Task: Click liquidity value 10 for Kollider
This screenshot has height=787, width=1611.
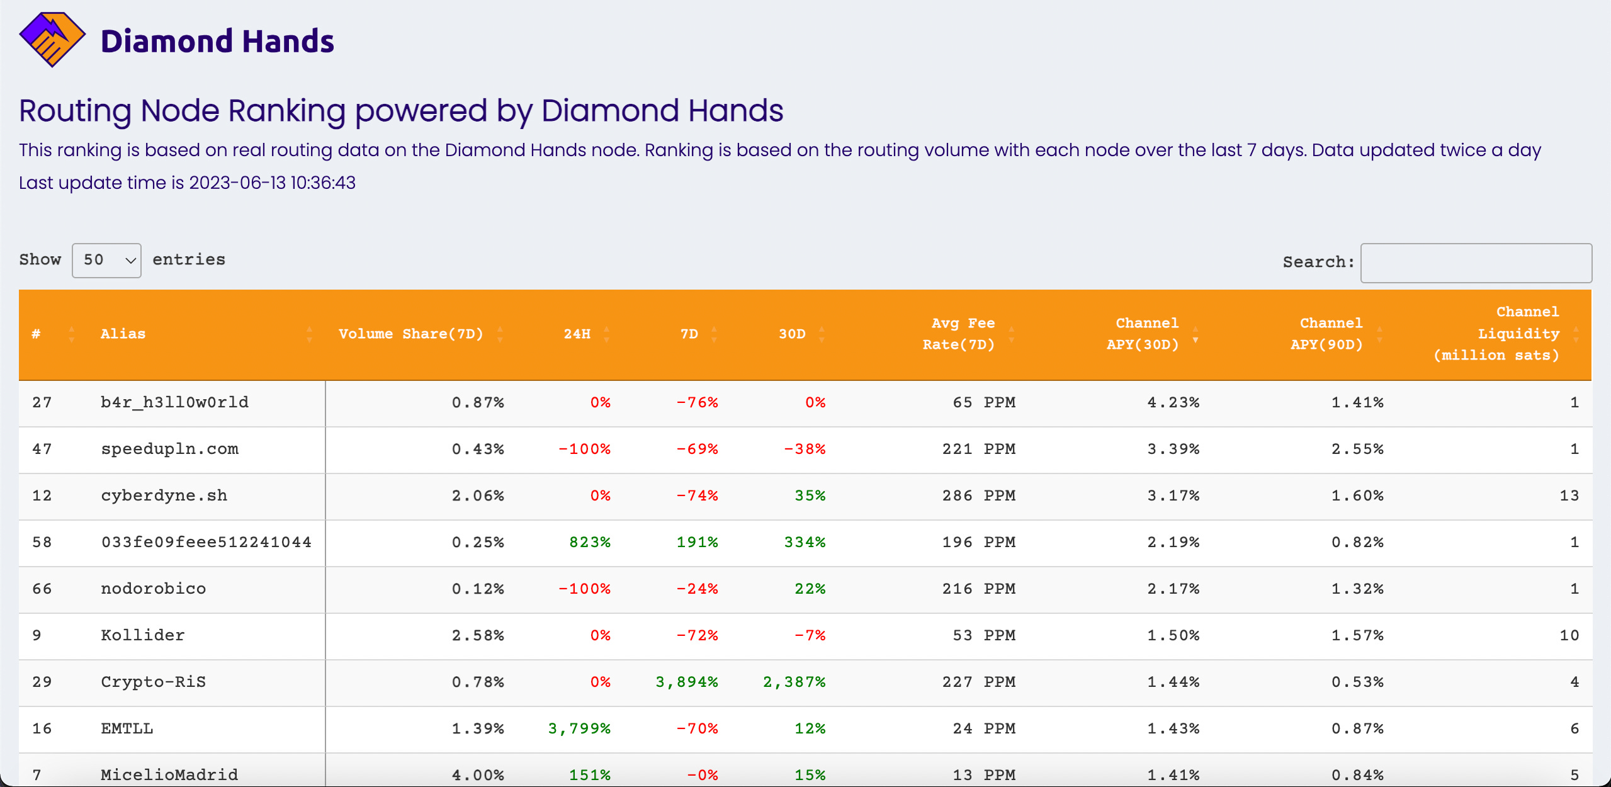Action: tap(1569, 636)
